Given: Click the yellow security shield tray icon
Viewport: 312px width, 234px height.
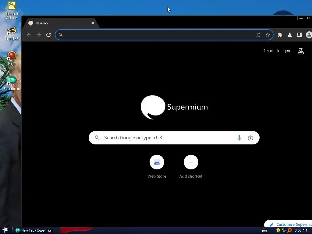Looking at the screenshot, I should point(278,230).
